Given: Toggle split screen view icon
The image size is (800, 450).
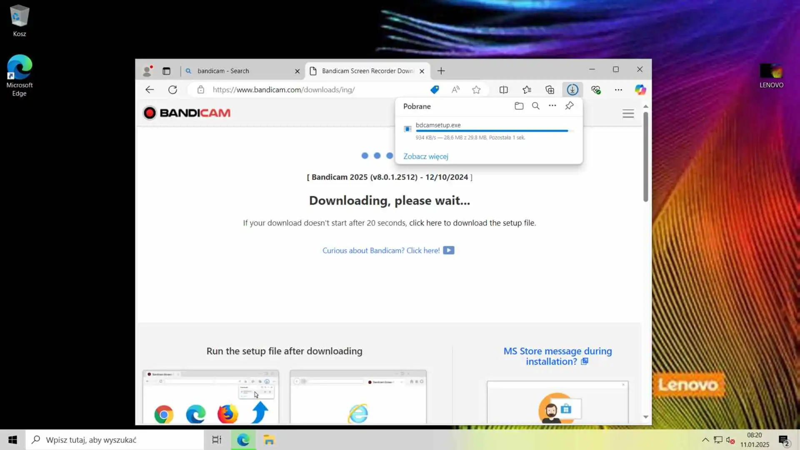Looking at the screenshot, I should coord(504,90).
